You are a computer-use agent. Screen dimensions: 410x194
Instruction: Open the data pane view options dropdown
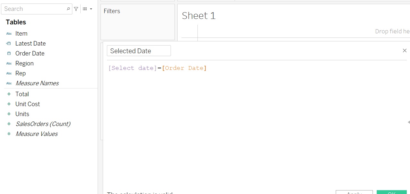[x=87, y=9]
